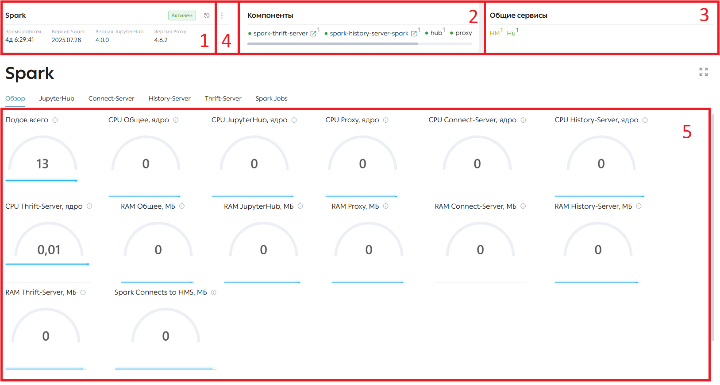Switch to the Connect-Server tab

click(111, 98)
